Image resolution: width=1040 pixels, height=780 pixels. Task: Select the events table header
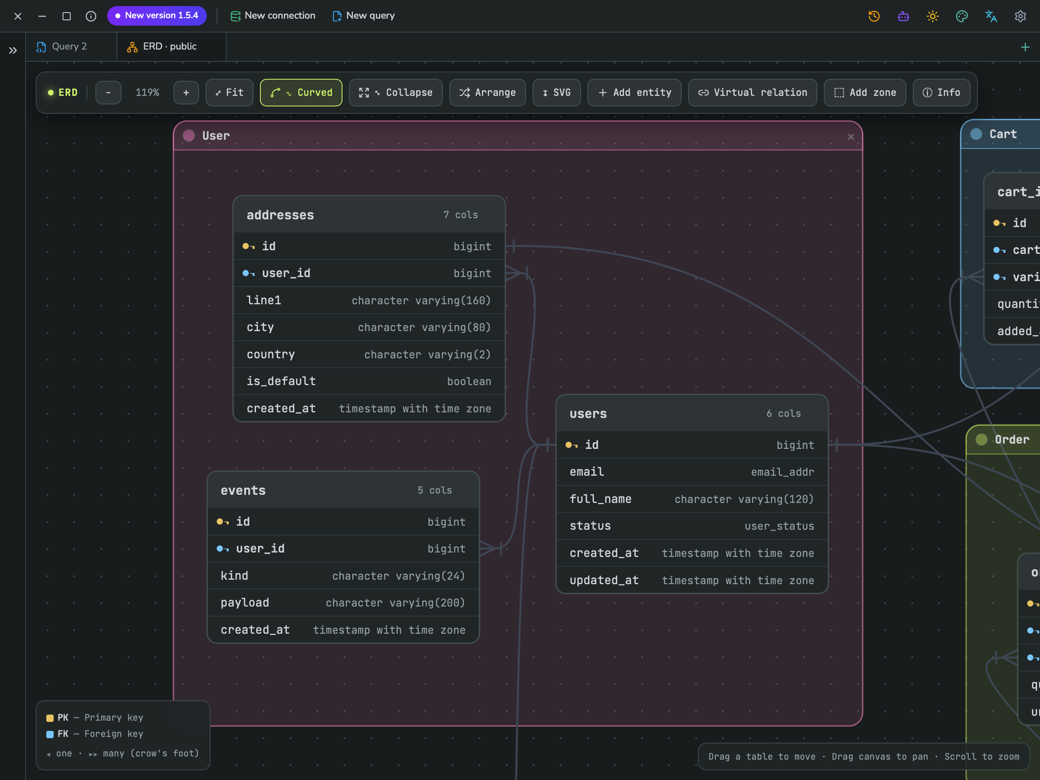[343, 490]
